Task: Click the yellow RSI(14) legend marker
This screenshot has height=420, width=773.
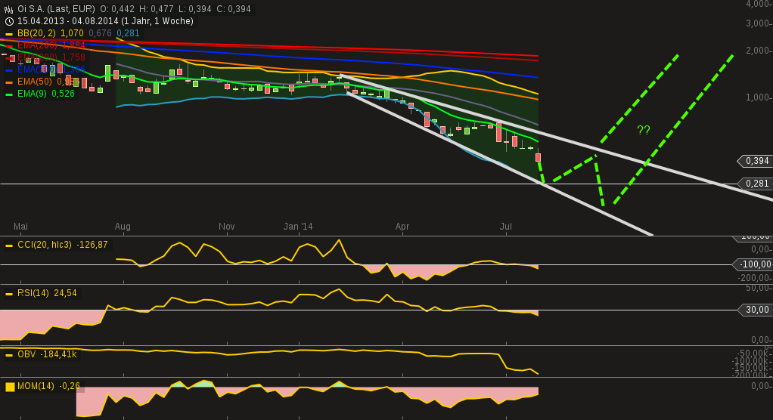Action: pos(9,294)
